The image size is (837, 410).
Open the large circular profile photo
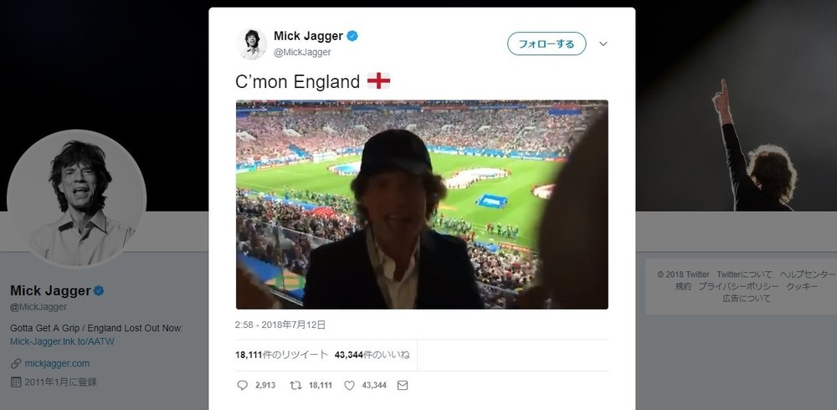(x=77, y=199)
